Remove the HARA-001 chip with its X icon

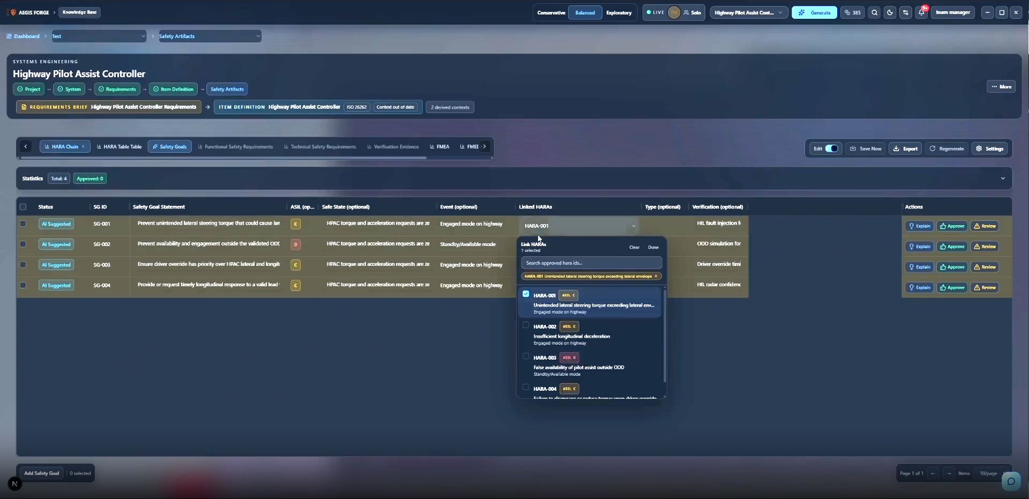click(655, 277)
